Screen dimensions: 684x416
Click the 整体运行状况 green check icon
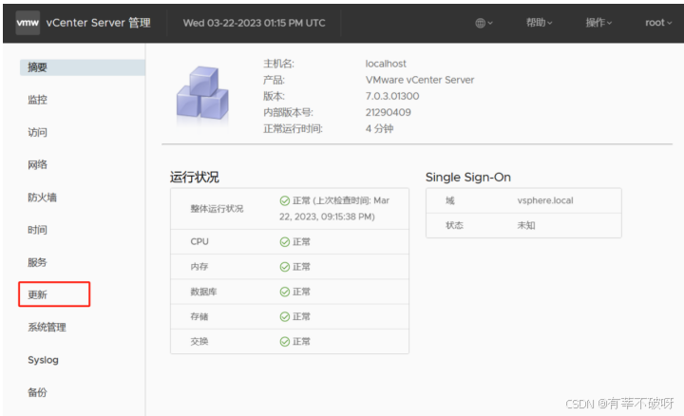coord(285,200)
